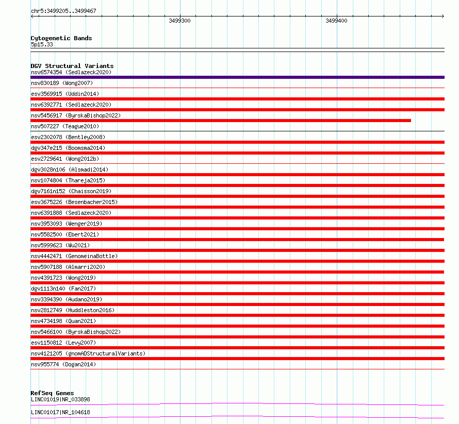This screenshot has width=459, height=424.
Task: Open variant nsv3953093 (Wenger2019)
Action: click(x=67, y=224)
